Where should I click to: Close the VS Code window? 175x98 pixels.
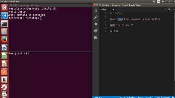point(95,5)
